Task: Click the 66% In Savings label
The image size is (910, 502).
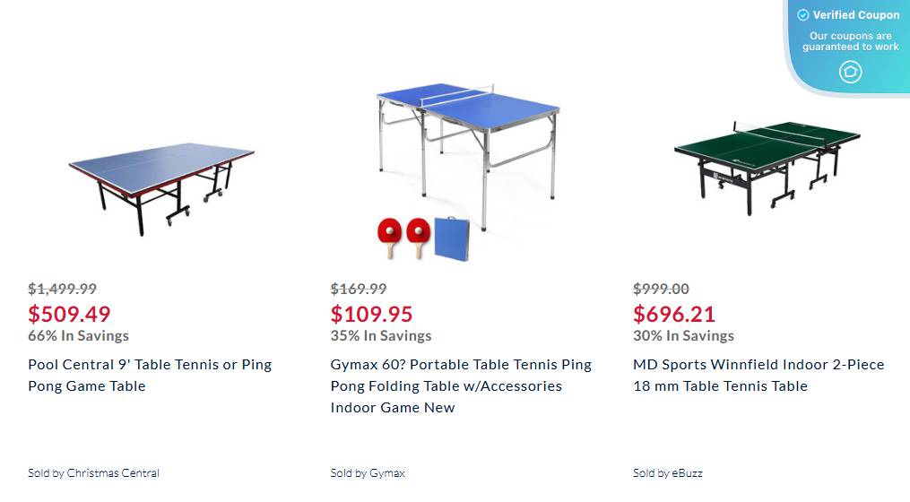Action: [78, 335]
